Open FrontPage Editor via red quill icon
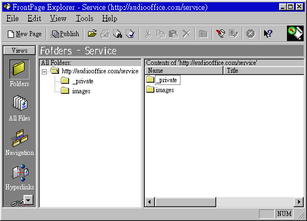Screen dimensions: 307x221 [221, 34]
